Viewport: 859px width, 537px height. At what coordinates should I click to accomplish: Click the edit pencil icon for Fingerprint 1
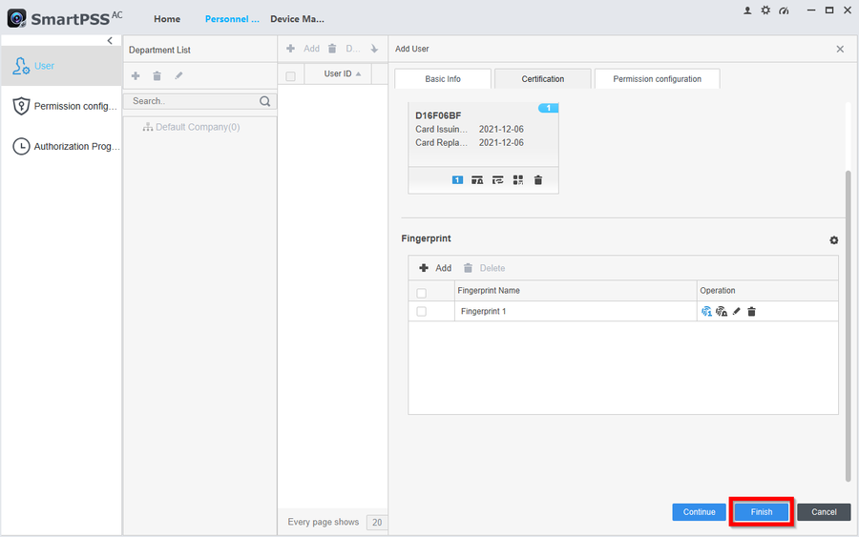coord(737,312)
